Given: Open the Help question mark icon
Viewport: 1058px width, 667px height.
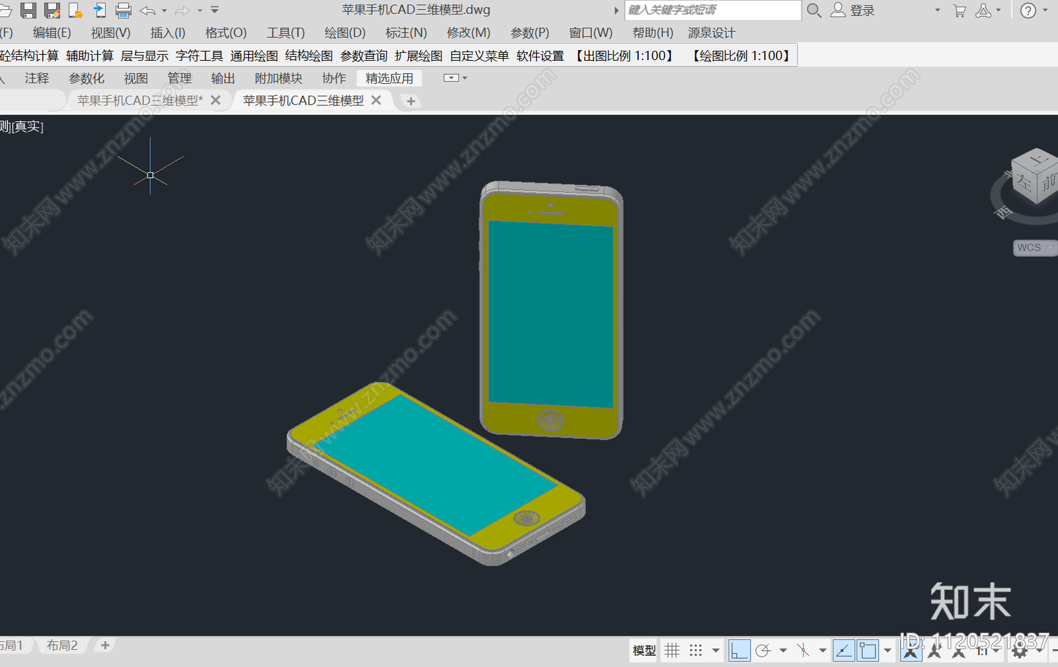Looking at the screenshot, I should point(1028,11).
